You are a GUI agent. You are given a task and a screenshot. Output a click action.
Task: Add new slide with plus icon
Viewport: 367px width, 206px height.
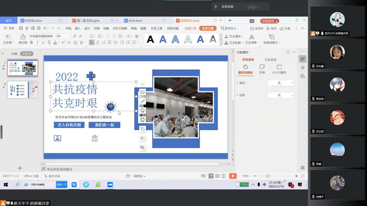coord(20,168)
